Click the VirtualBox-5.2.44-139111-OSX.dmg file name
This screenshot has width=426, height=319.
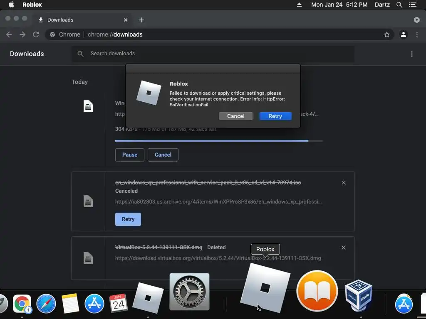click(x=159, y=248)
